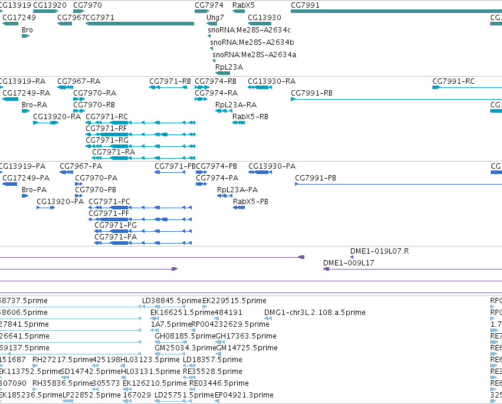This screenshot has width=502, height=404.
Task: Click the CG13920 gene arrow
Action: pyautogui.click(x=46, y=11)
